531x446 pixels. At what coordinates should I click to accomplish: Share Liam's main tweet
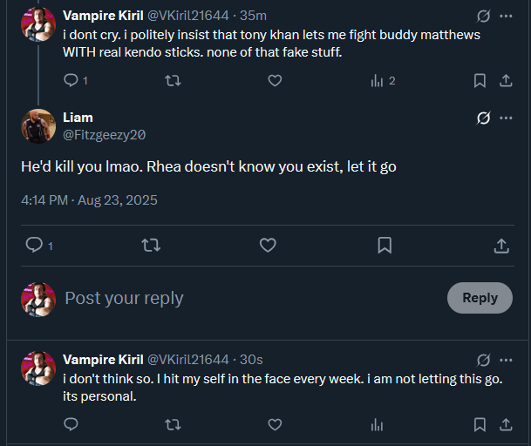pyautogui.click(x=501, y=246)
